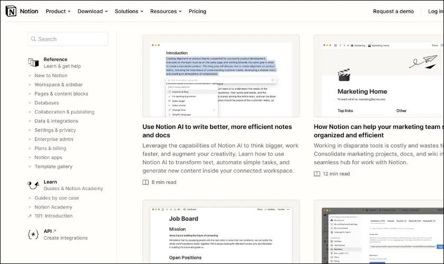
Task: Click the book icon beside 8 min read
Action: coord(145,182)
